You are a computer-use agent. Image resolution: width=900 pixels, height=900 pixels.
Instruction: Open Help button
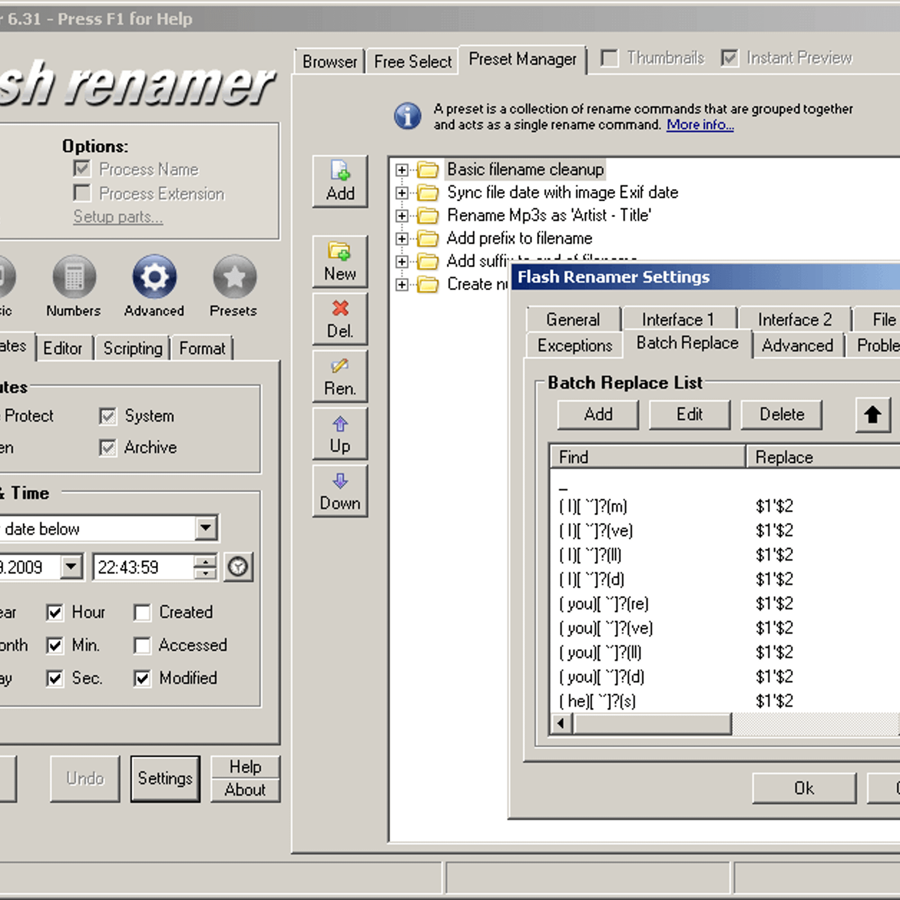(245, 767)
